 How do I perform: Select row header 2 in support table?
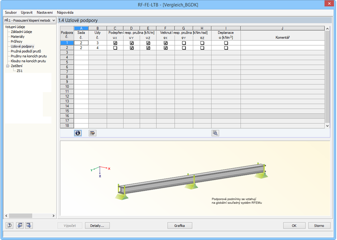(x=67, y=48)
